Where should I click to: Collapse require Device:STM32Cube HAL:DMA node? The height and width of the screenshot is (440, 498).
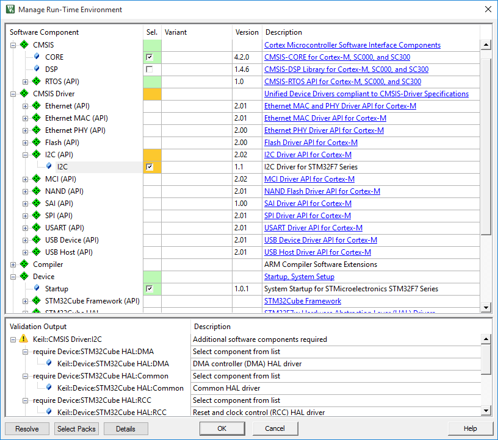point(25,352)
